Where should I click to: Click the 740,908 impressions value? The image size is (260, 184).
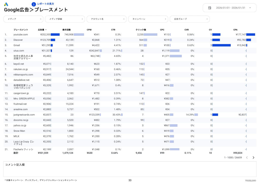tap(69, 35)
